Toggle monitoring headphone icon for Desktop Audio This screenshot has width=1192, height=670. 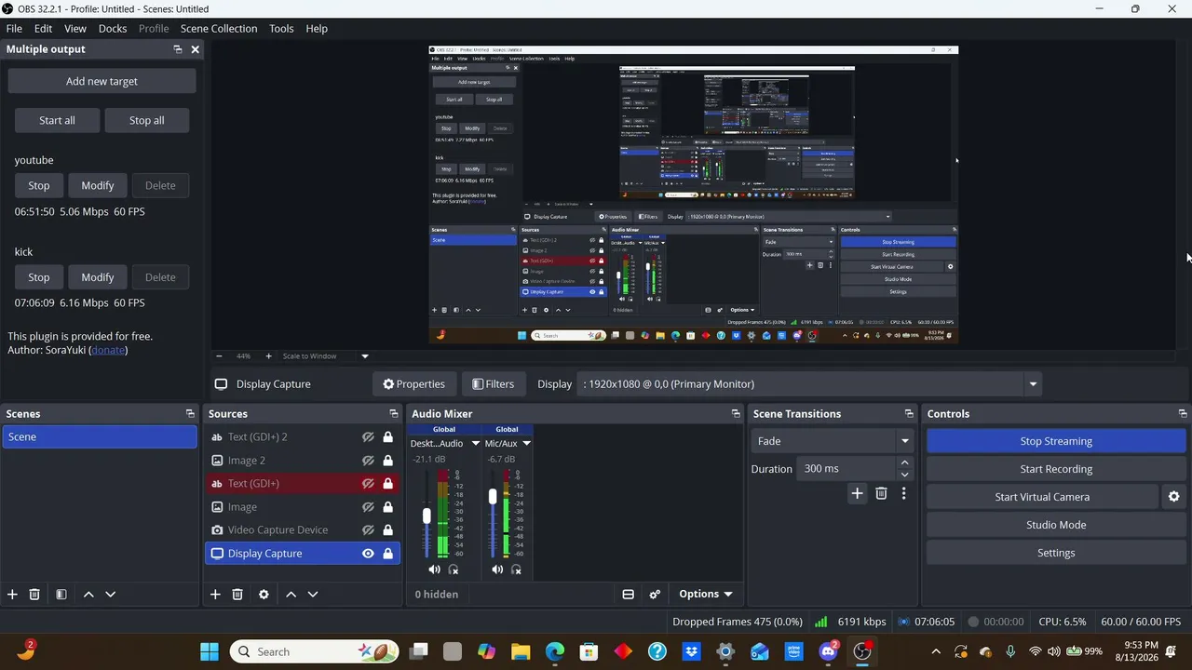pyautogui.click(x=454, y=569)
